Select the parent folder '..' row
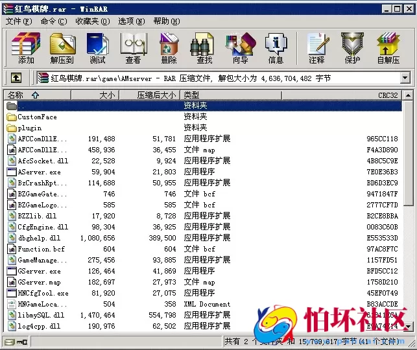The image size is (417, 350). tap(203, 106)
